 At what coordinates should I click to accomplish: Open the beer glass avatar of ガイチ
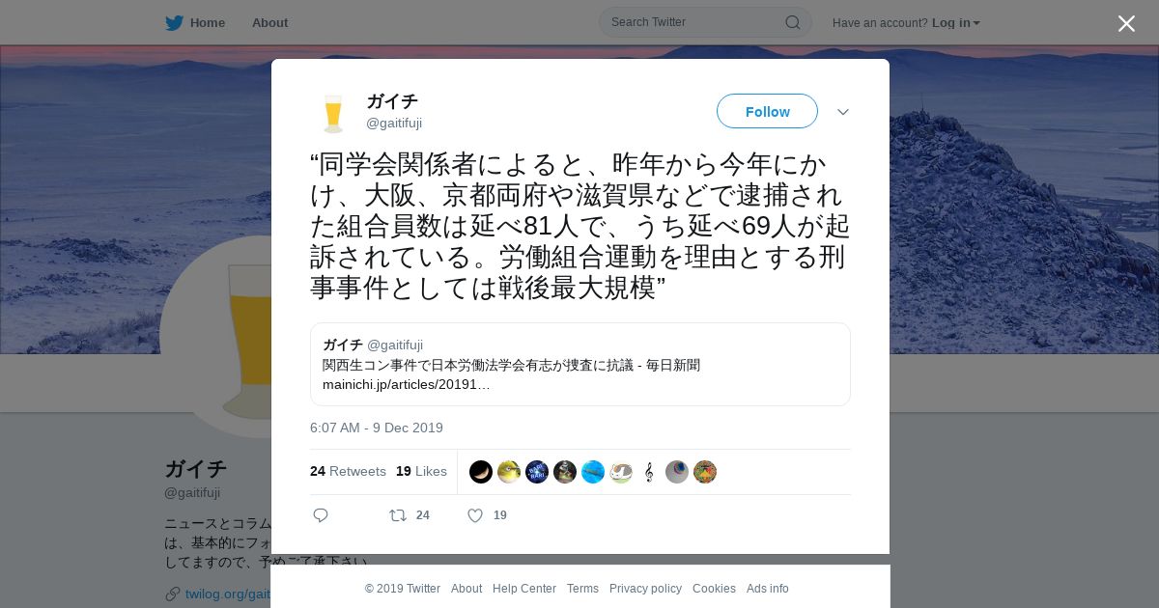coord(333,112)
